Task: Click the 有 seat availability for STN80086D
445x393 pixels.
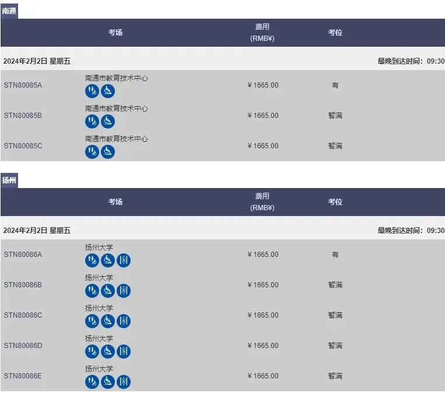Action: 335,346
